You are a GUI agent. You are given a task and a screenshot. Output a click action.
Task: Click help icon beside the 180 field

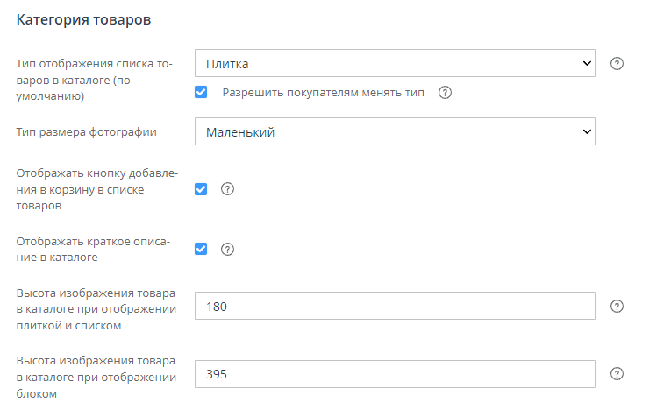(617, 307)
